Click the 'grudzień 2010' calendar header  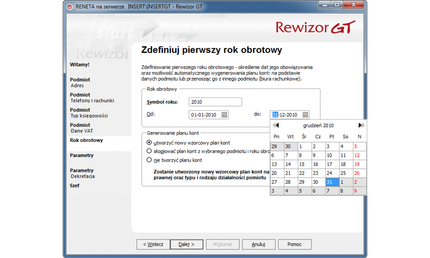coord(318,126)
